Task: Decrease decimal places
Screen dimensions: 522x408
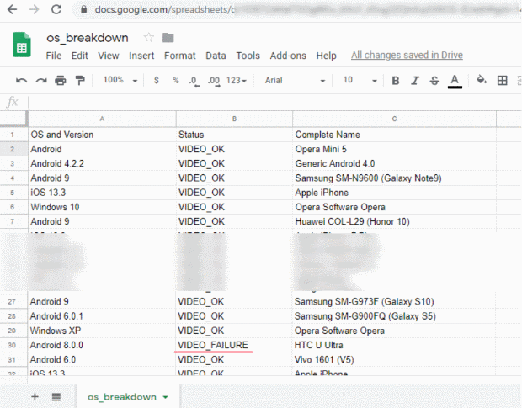Action: coord(194,81)
